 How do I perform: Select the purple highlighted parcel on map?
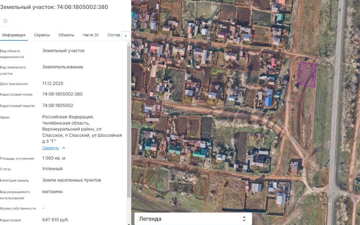tap(307, 75)
